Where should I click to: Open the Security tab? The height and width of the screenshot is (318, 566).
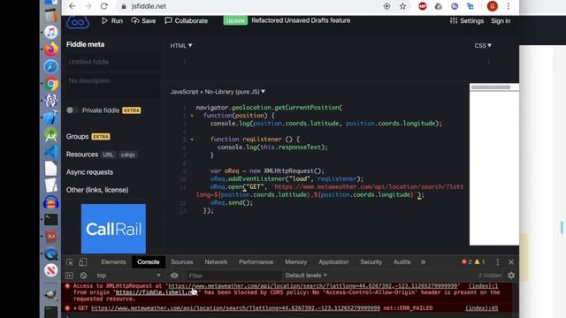[x=371, y=262]
